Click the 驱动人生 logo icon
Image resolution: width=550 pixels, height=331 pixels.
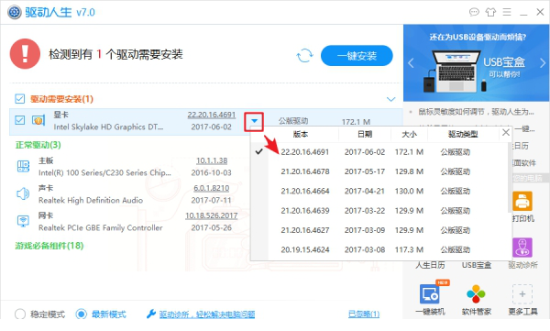pos(15,12)
